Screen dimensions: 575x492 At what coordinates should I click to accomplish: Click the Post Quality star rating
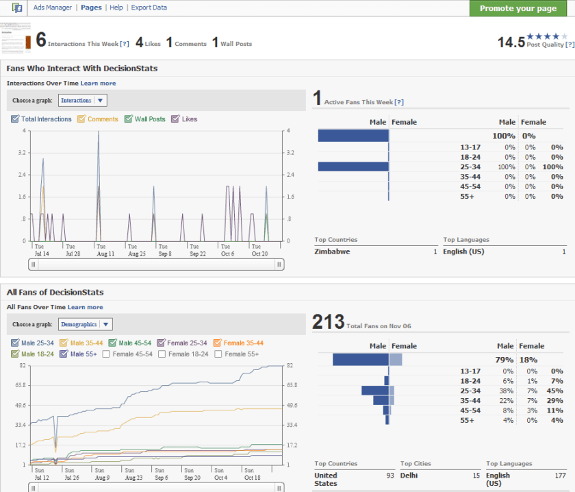pos(547,36)
